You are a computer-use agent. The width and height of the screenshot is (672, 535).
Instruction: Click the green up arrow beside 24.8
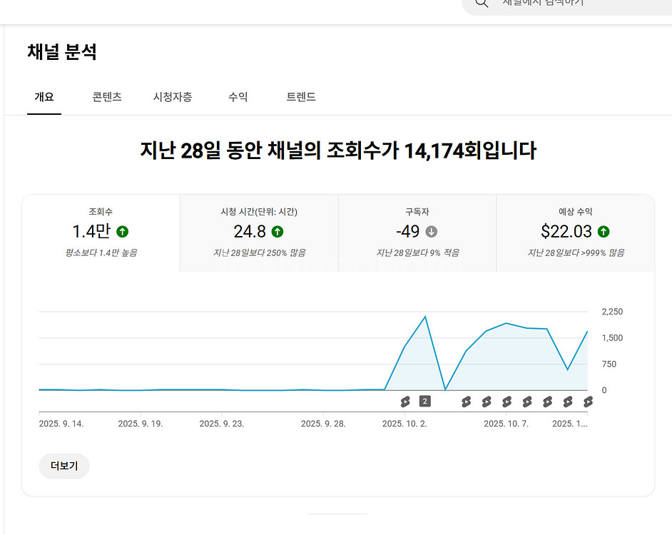click(x=278, y=231)
